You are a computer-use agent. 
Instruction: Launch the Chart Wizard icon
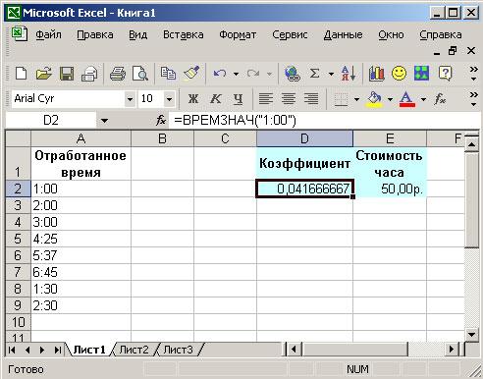[376, 74]
